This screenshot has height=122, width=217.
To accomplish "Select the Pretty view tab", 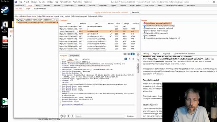I will [x=63, y=59].
